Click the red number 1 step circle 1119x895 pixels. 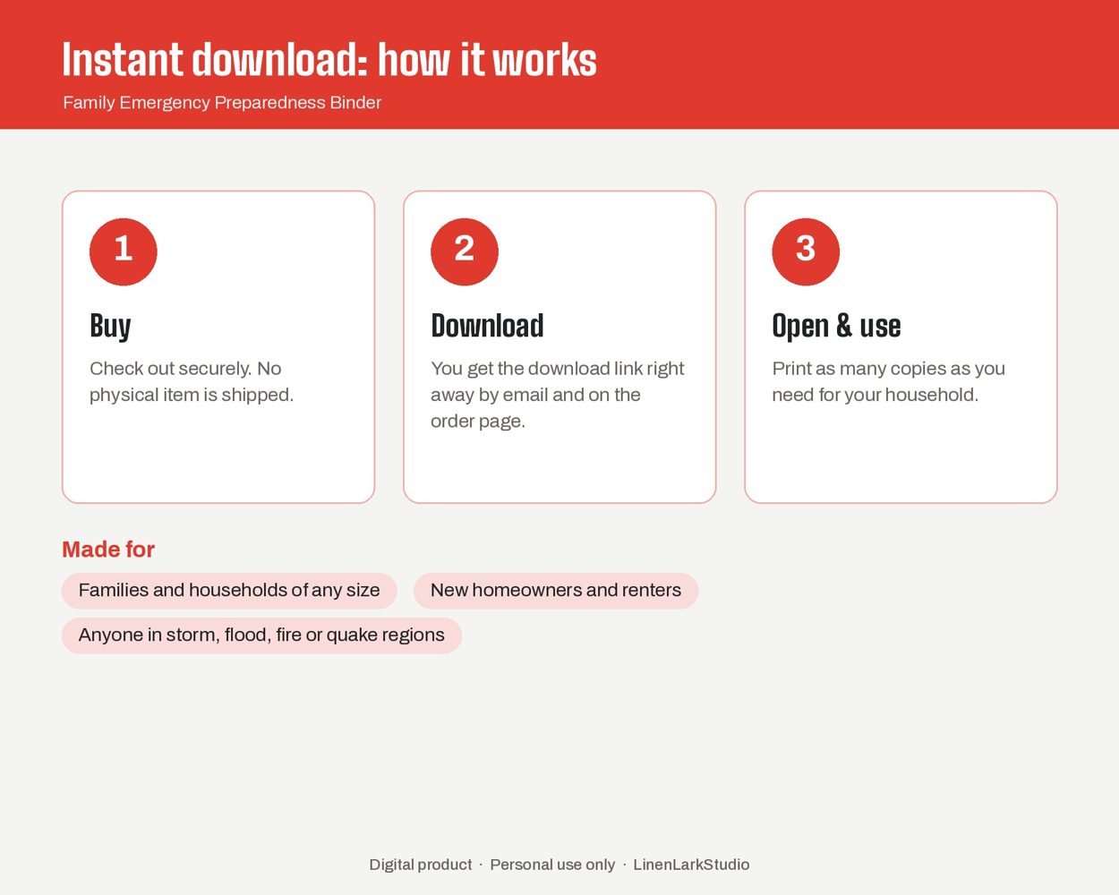point(124,251)
